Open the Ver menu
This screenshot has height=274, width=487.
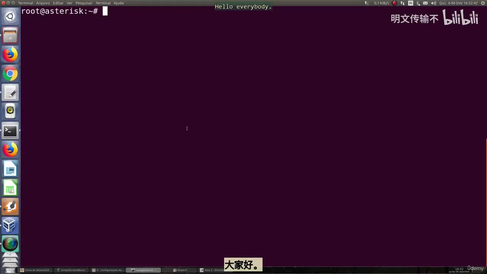(x=70, y=3)
